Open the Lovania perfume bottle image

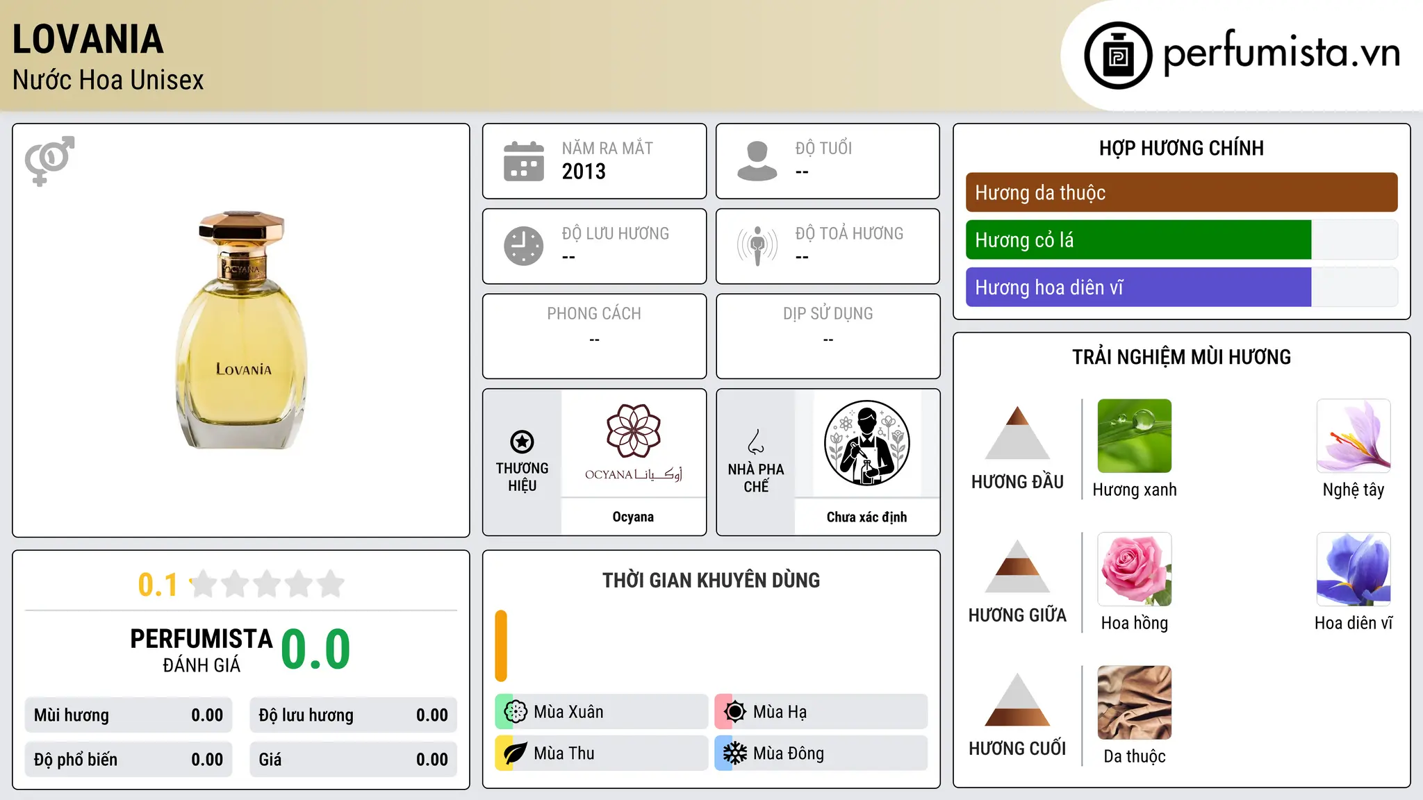pyautogui.click(x=242, y=330)
